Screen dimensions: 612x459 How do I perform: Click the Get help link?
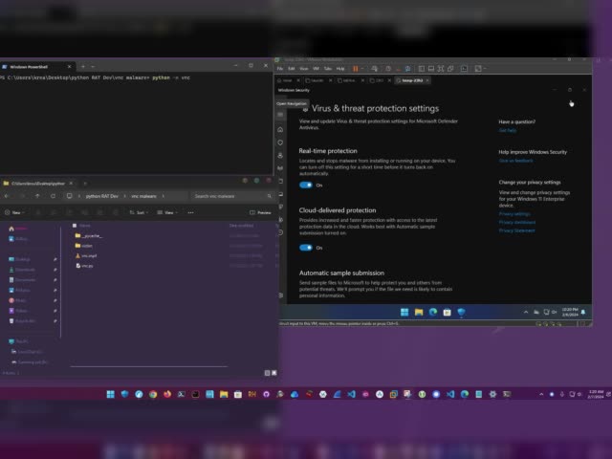(508, 130)
